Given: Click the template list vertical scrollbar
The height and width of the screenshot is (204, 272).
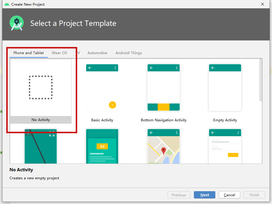Looking at the screenshot, I should coord(260,80).
